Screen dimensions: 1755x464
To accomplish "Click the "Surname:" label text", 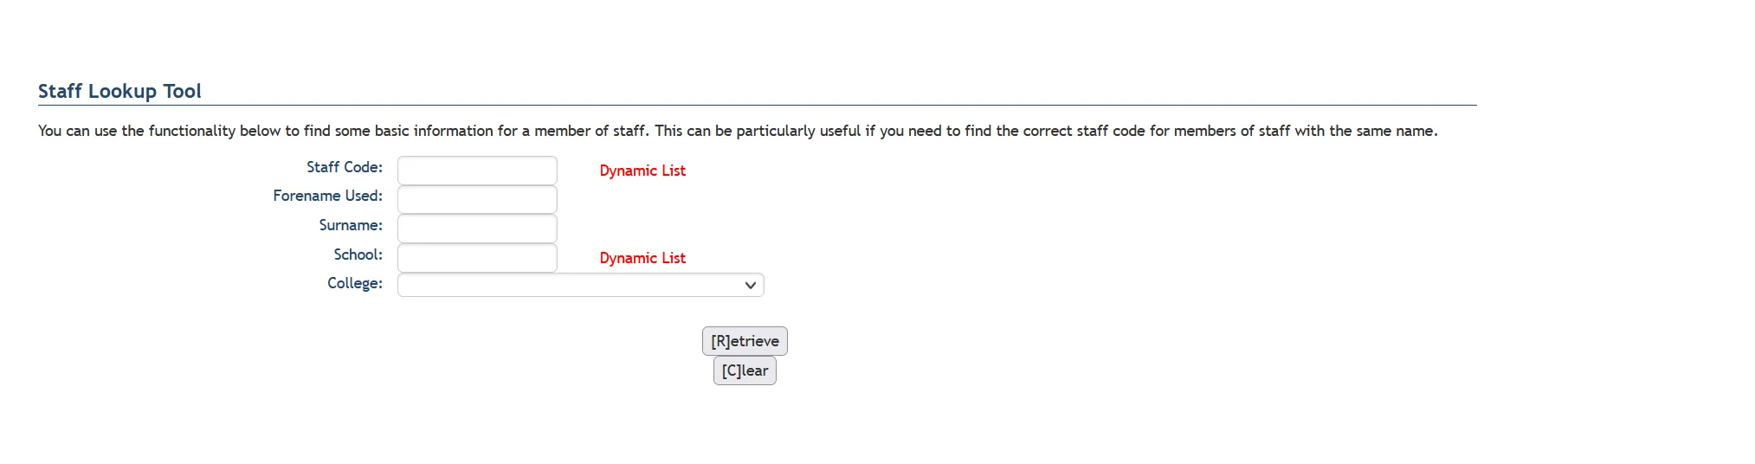I will (350, 225).
